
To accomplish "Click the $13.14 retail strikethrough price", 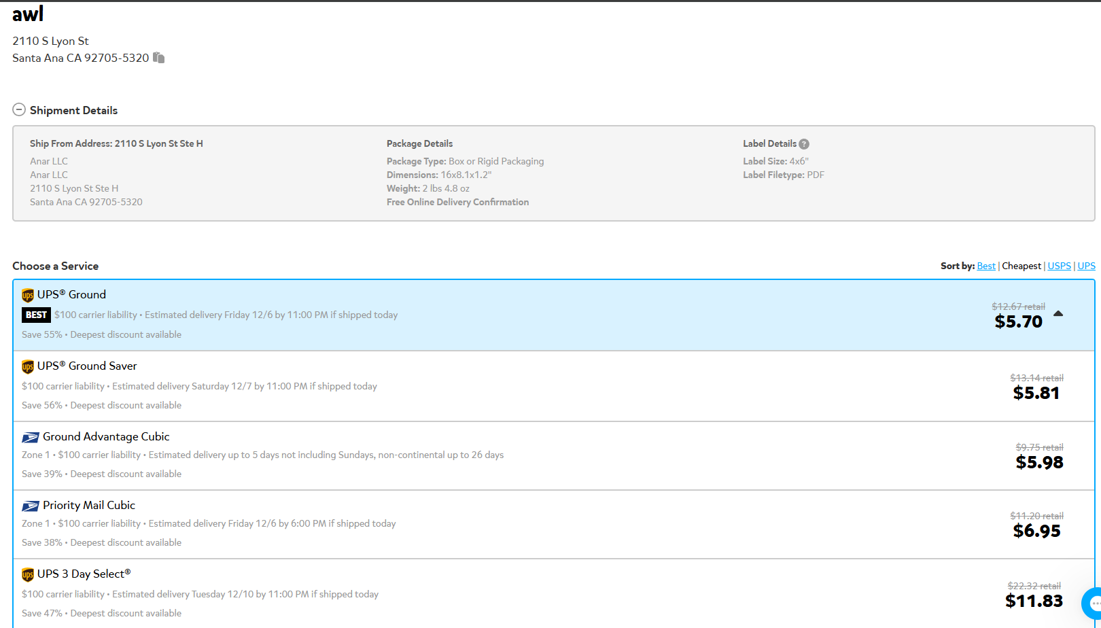I will [x=1036, y=378].
